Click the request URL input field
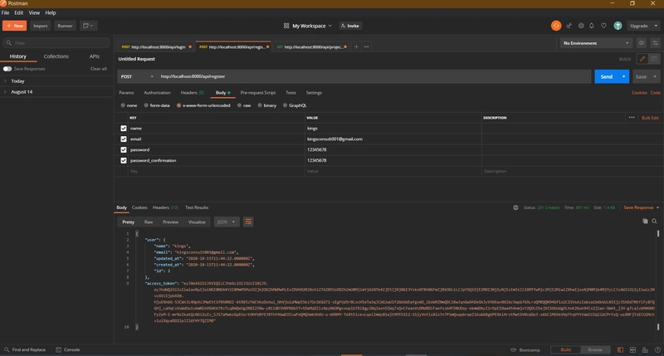Viewport: 664px width, 356px height. [x=374, y=76]
